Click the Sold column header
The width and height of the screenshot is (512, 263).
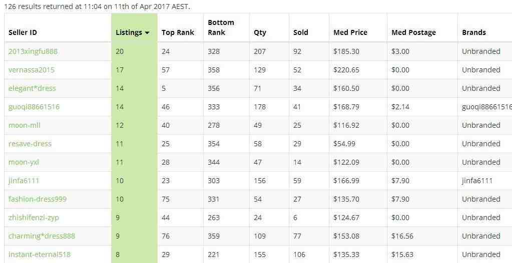click(x=301, y=32)
